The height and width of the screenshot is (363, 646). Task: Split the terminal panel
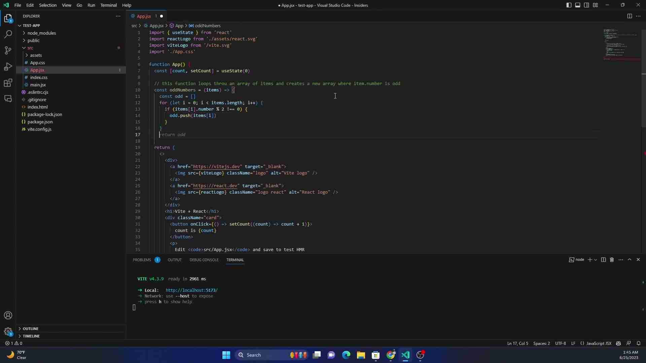[603, 259]
